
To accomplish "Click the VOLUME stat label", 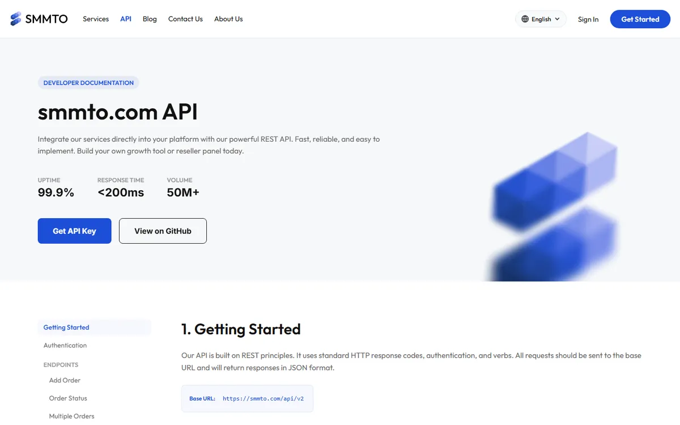I will click(x=180, y=180).
